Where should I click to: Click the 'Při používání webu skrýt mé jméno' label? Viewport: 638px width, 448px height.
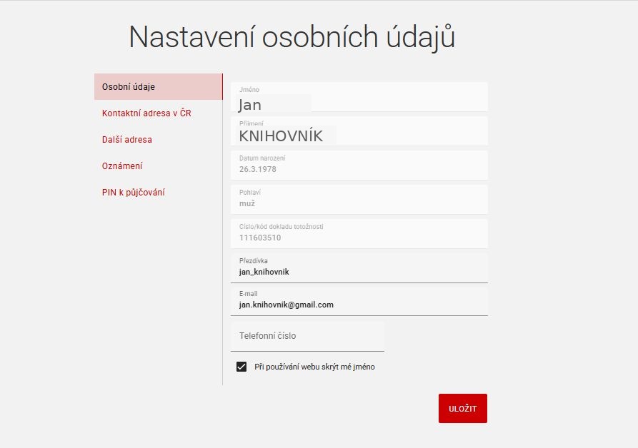pos(314,367)
